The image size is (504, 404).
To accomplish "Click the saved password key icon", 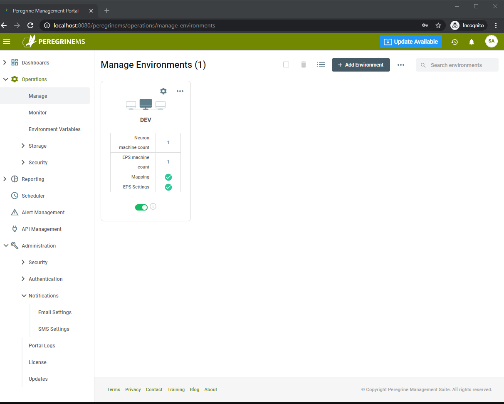I will 425,25.
